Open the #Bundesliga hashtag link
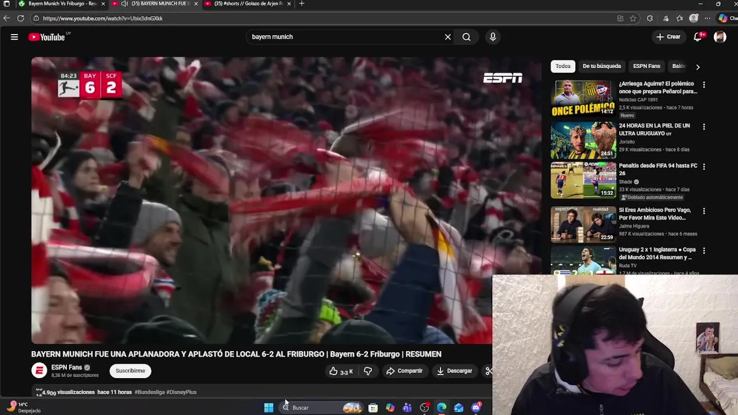This screenshot has width=738, height=415. point(149,392)
